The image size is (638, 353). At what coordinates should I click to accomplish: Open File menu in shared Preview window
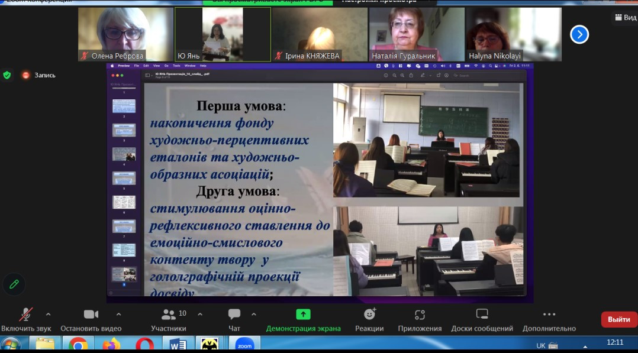pos(137,66)
